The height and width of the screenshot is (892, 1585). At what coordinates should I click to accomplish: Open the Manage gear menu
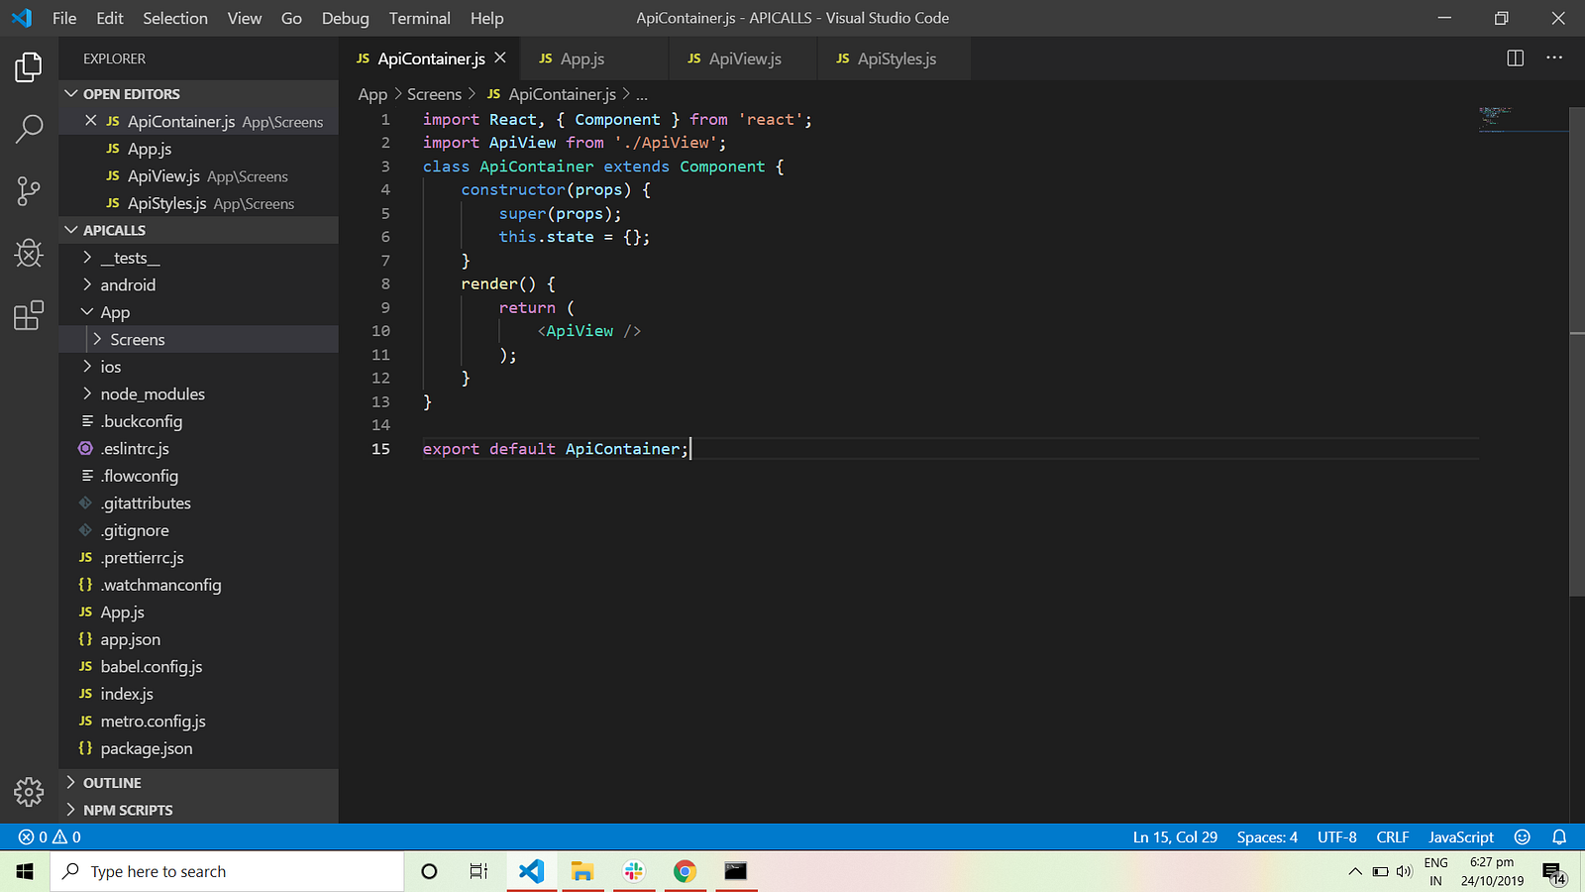tap(29, 792)
